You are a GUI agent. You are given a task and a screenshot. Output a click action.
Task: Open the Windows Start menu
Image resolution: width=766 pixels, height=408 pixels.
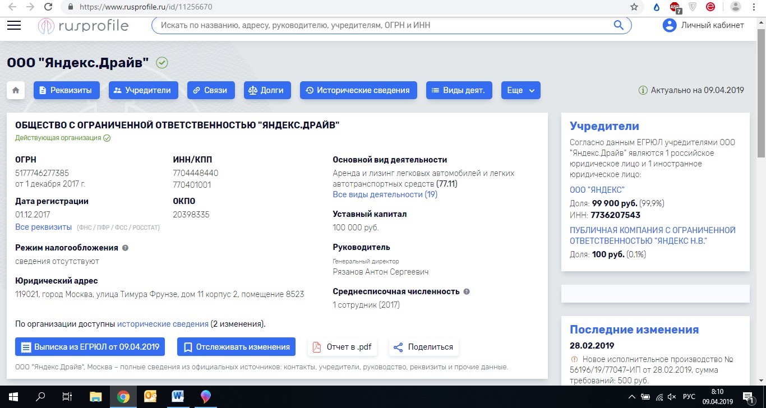click(x=13, y=397)
